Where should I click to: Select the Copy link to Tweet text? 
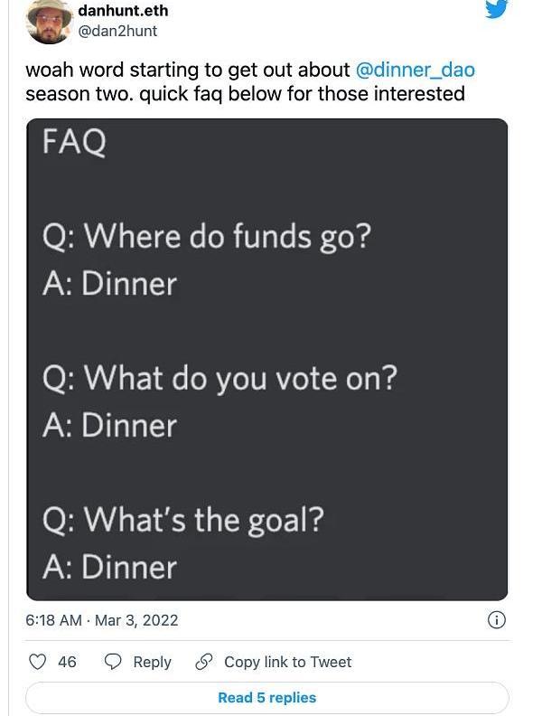[288, 662]
